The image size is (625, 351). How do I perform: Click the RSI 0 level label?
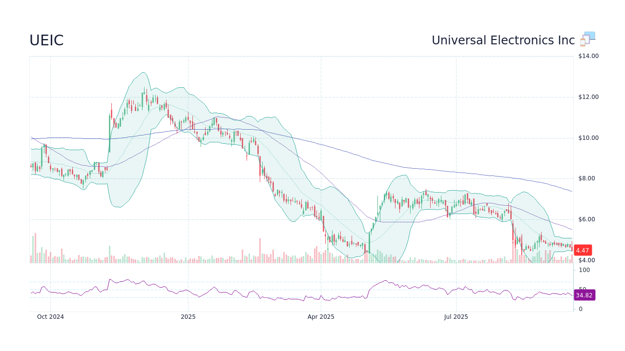(x=581, y=309)
